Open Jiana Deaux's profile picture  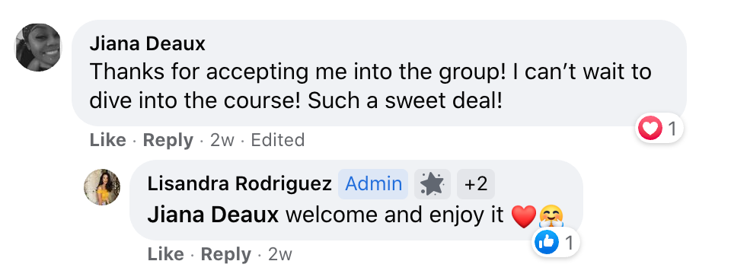pyautogui.click(x=38, y=47)
